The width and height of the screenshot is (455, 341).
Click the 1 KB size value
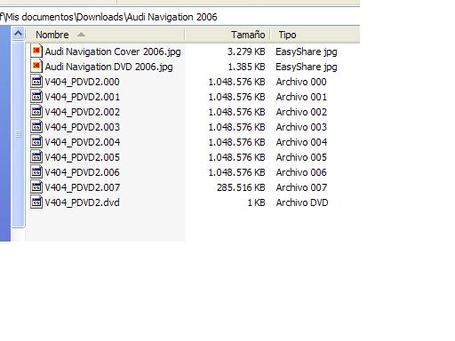256,202
